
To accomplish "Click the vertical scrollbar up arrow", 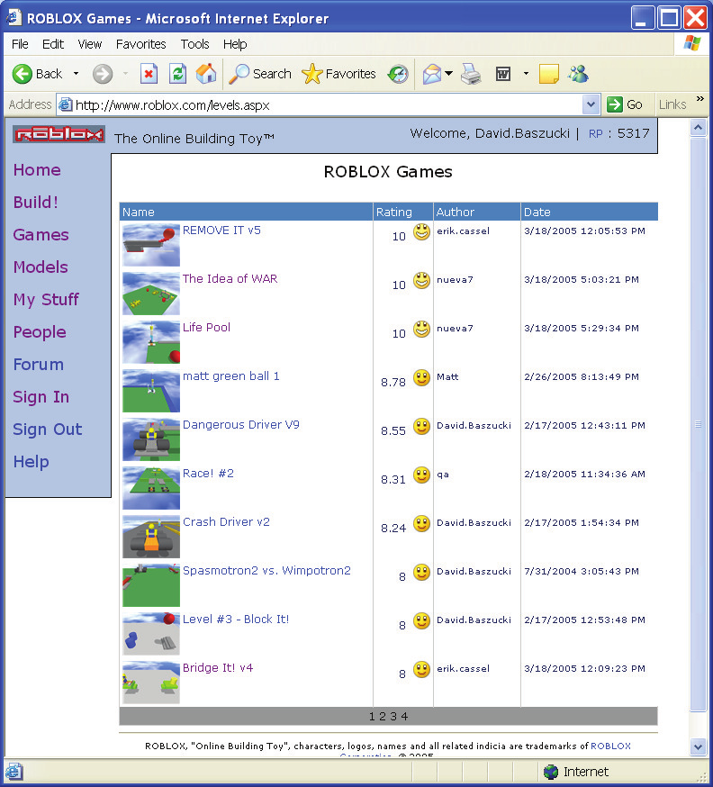I will coord(698,128).
